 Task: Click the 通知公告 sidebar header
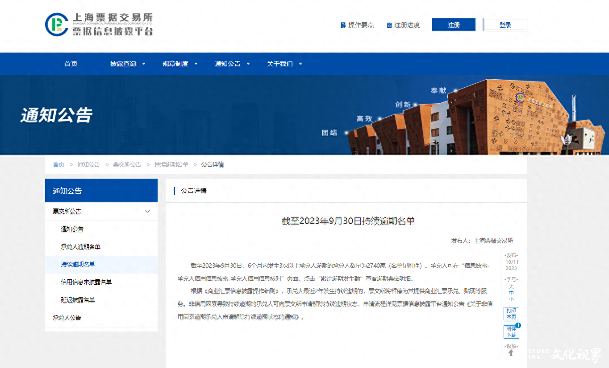(101, 191)
